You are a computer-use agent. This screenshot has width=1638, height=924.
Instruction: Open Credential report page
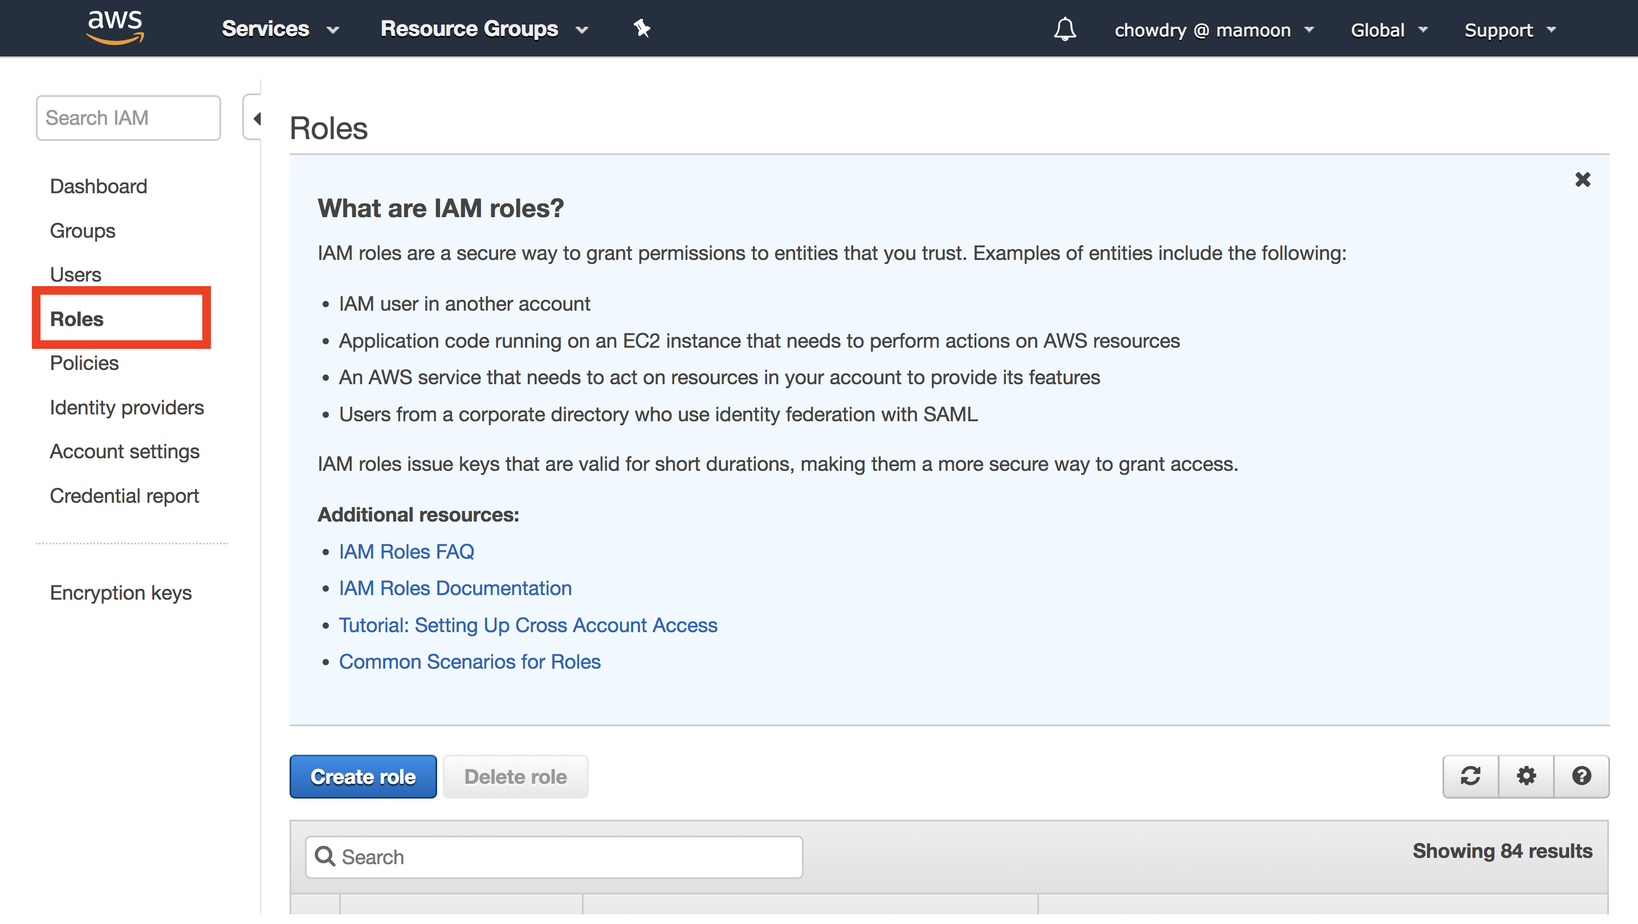pyautogui.click(x=125, y=496)
